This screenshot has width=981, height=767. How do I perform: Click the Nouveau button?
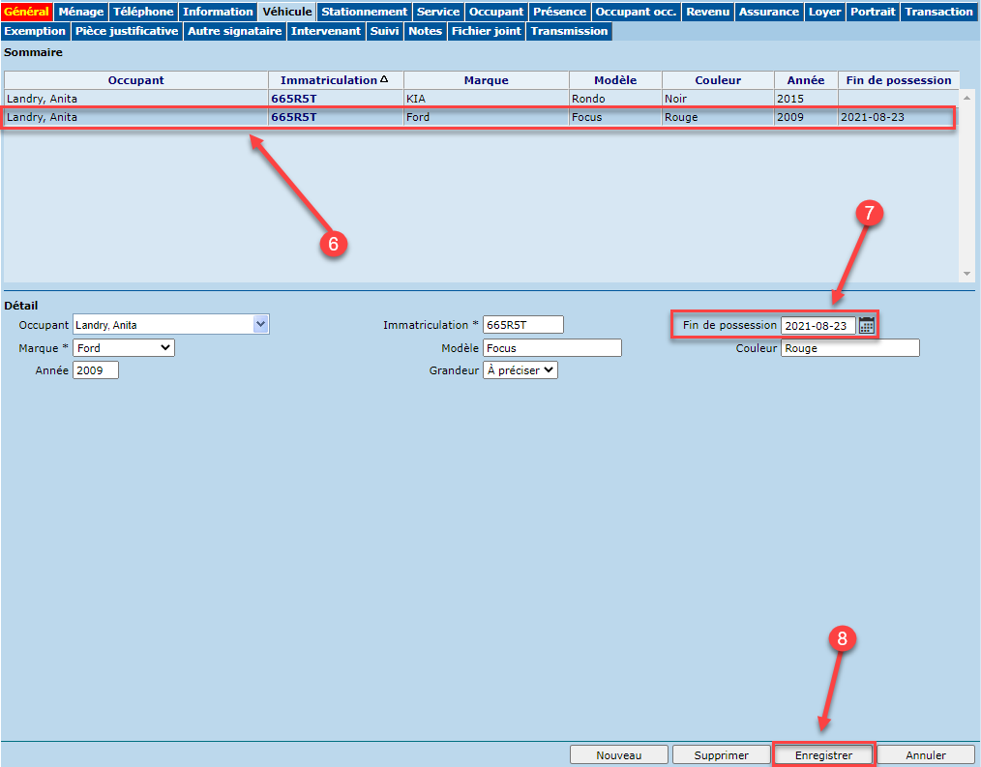click(619, 755)
